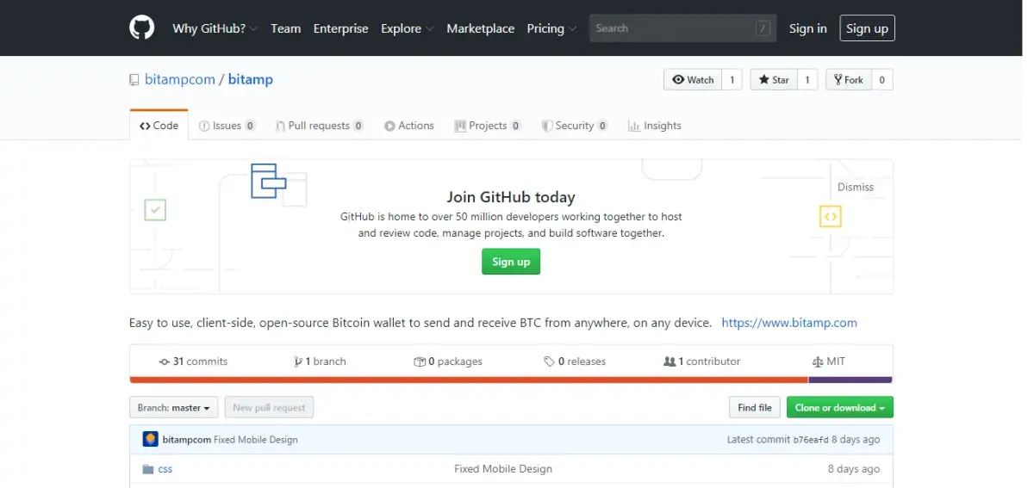Click the Watch button
Screen dimensions: 1034x488
[693, 79]
